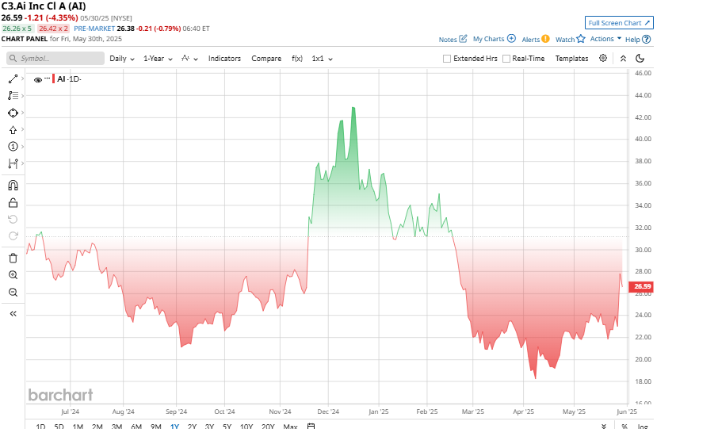Screen dimensions: 718x429
Task: Select the 1D time range
Action: (40, 427)
